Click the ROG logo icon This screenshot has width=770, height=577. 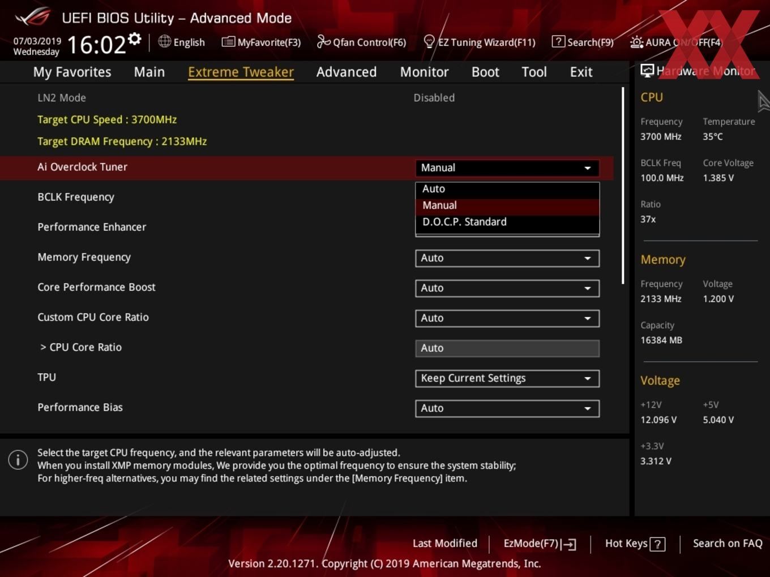click(x=33, y=17)
